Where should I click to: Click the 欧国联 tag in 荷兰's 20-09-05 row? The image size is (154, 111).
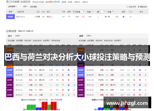[10, 75]
